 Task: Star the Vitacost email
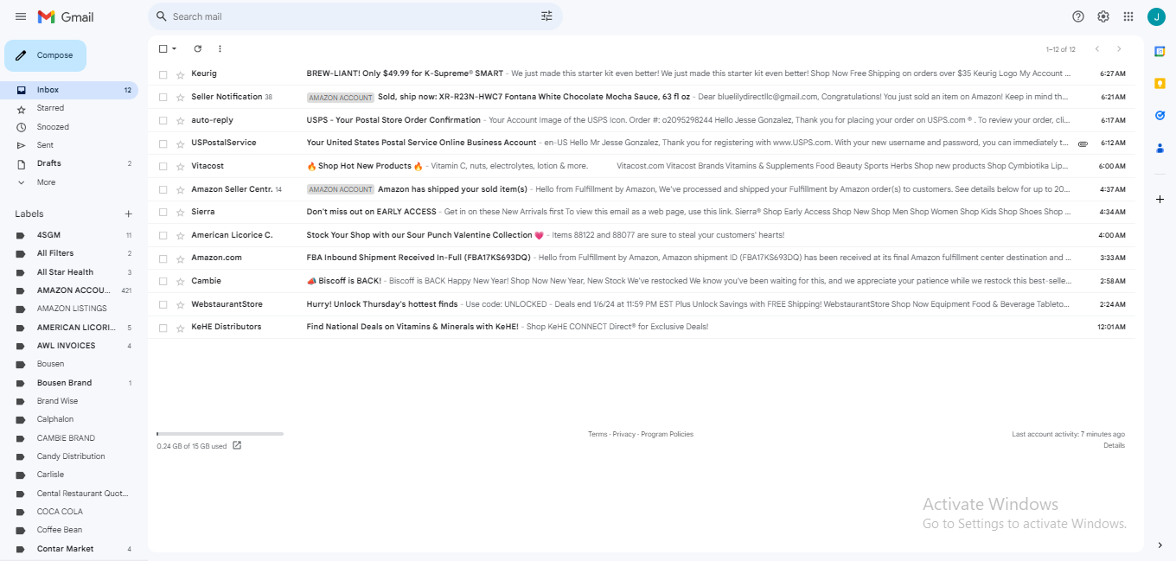point(180,166)
